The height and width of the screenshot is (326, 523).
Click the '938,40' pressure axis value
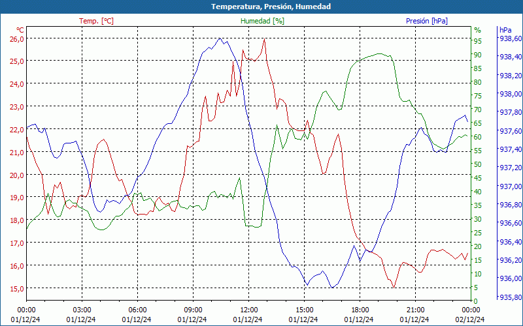point(510,57)
